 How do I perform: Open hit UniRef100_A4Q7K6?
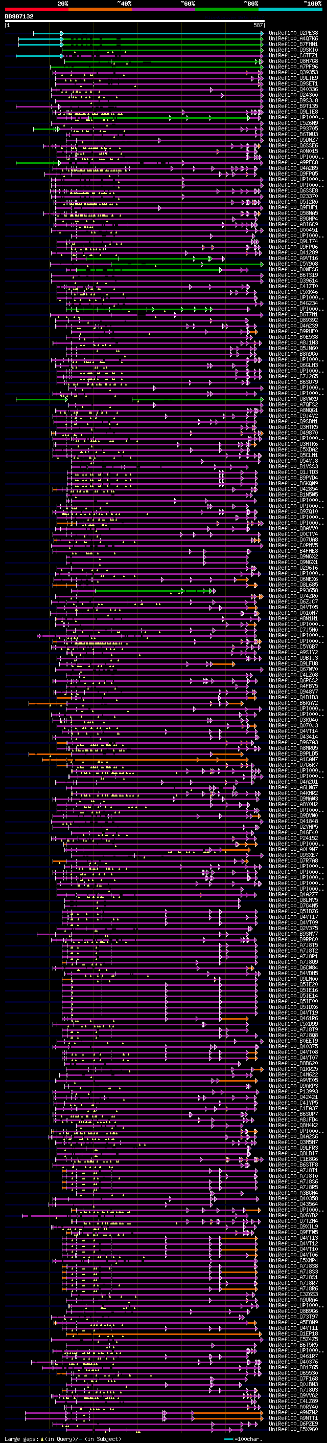[293, 39]
